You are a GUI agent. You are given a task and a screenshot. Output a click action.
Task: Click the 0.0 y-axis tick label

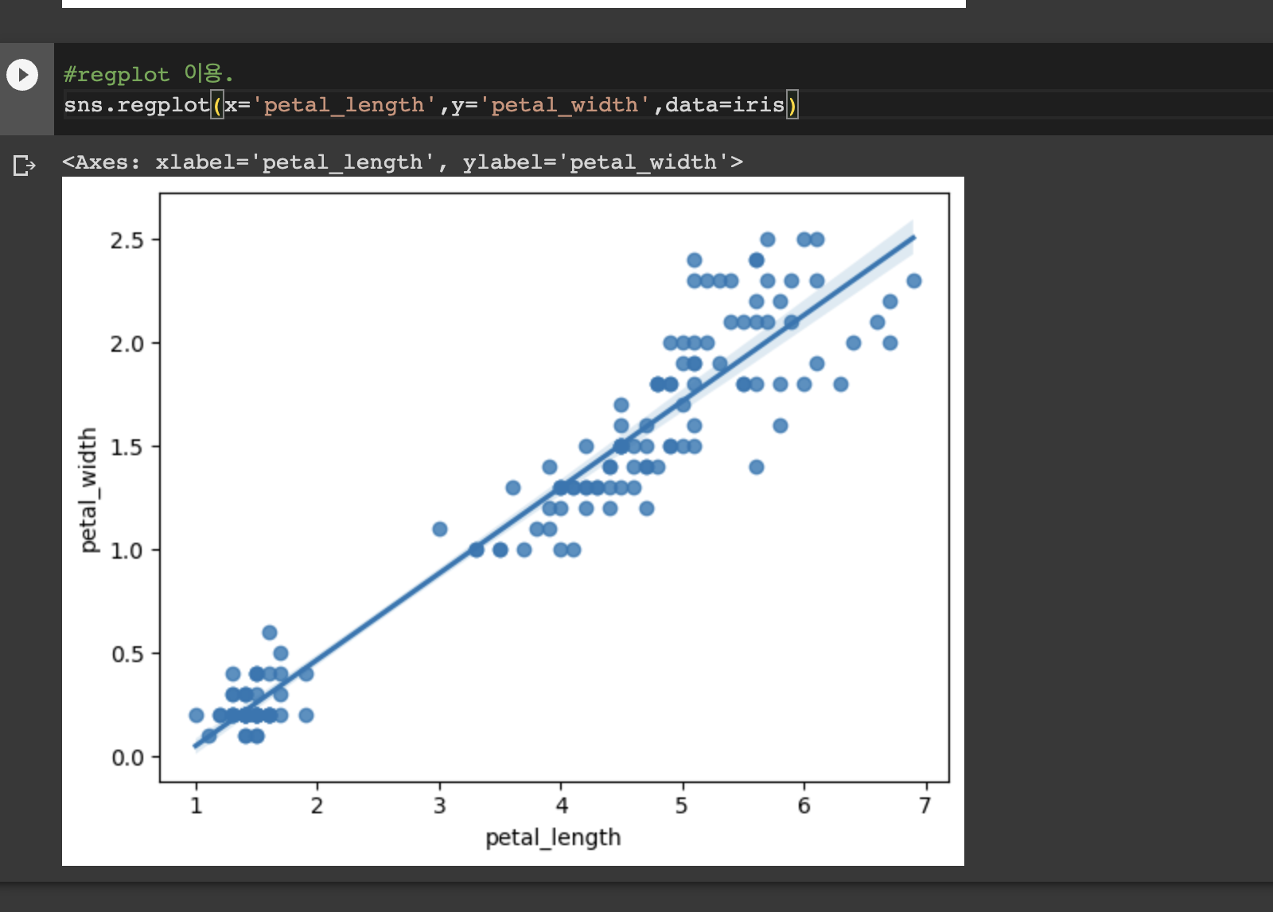pos(127,758)
